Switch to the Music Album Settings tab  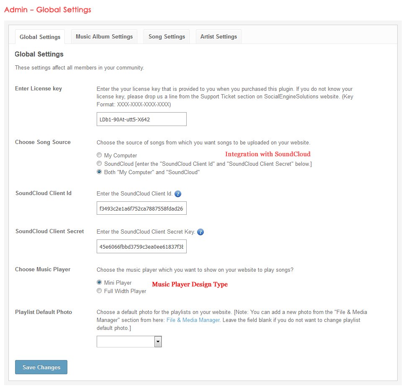[104, 37]
